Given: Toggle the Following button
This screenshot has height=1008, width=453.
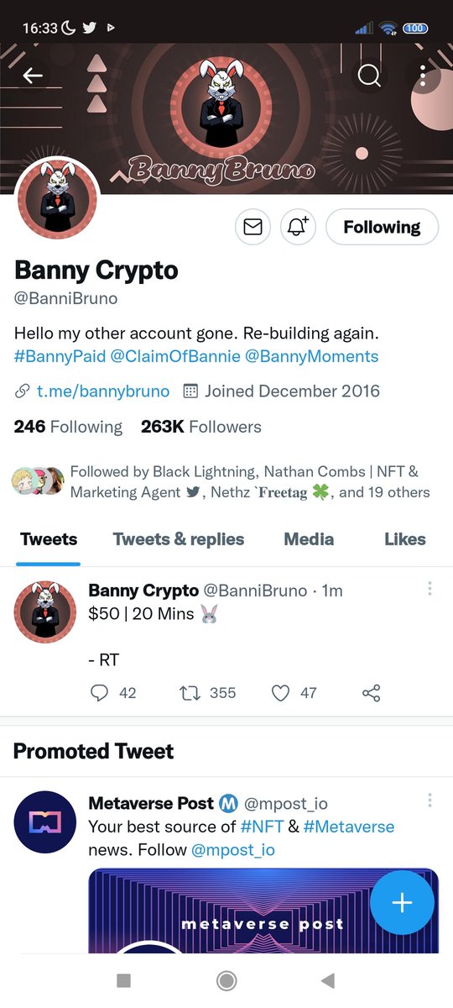Looking at the screenshot, I should [x=382, y=227].
